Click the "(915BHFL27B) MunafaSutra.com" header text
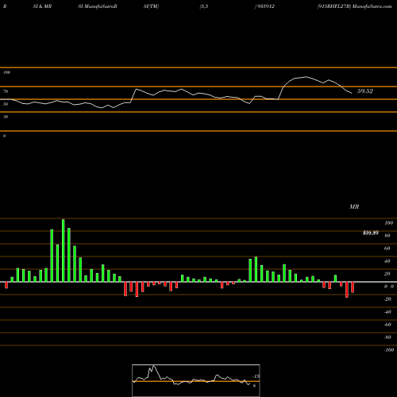The image size is (397, 397). pyautogui.click(x=354, y=6)
